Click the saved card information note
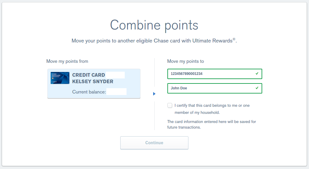The height and width of the screenshot is (169, 309). pos(212,124)
